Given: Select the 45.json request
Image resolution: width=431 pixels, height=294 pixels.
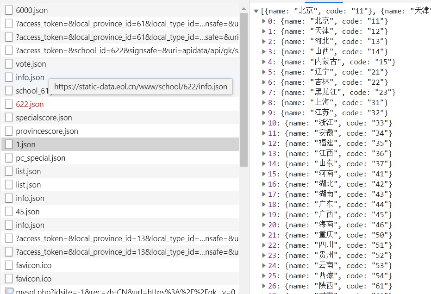Looking at the screenshot, I should click(x=120, y=212).
